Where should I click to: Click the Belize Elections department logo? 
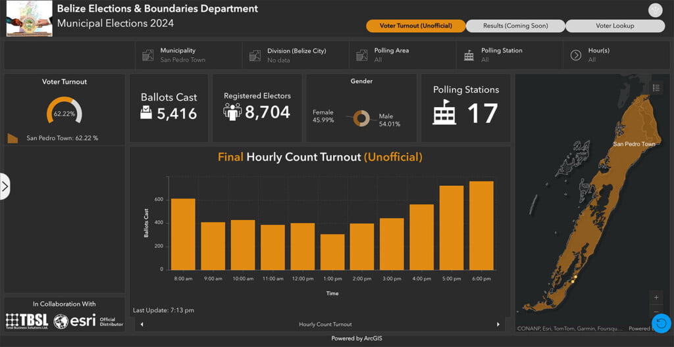(x=29, y=18)
